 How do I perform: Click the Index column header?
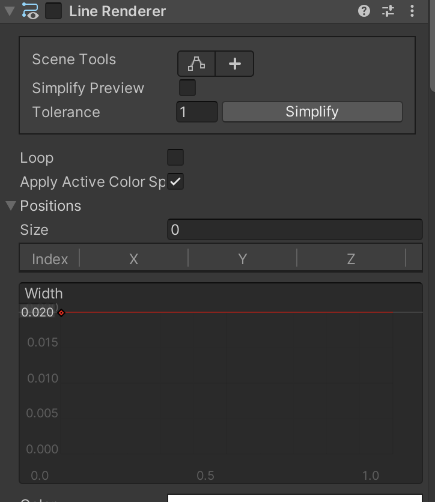point(50,259)
